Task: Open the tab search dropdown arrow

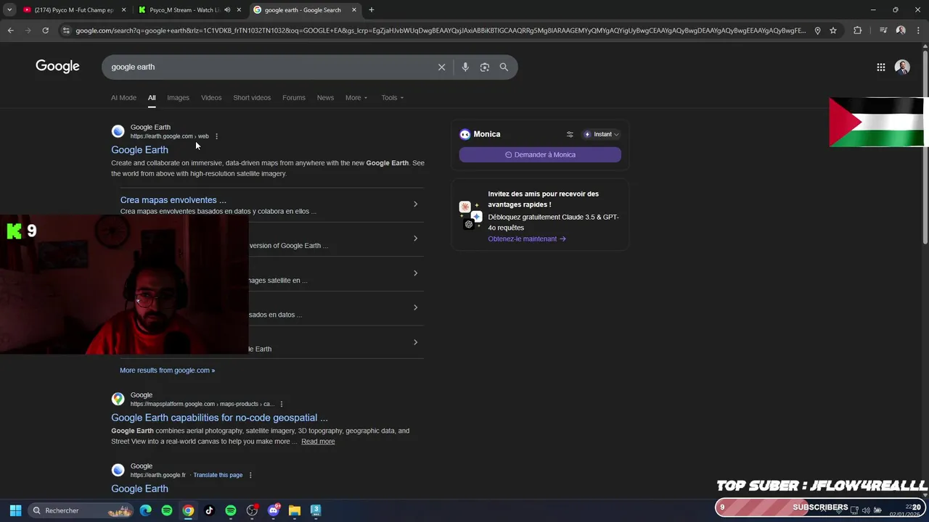Action: coord(9,10)
